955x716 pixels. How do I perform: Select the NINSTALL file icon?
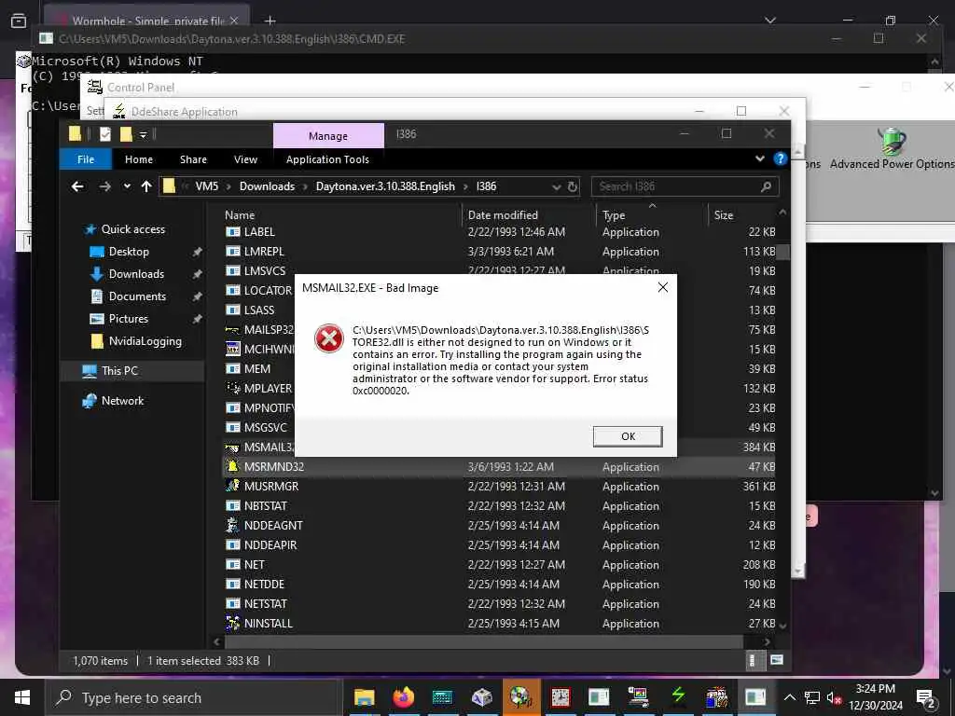pos(232,623)
